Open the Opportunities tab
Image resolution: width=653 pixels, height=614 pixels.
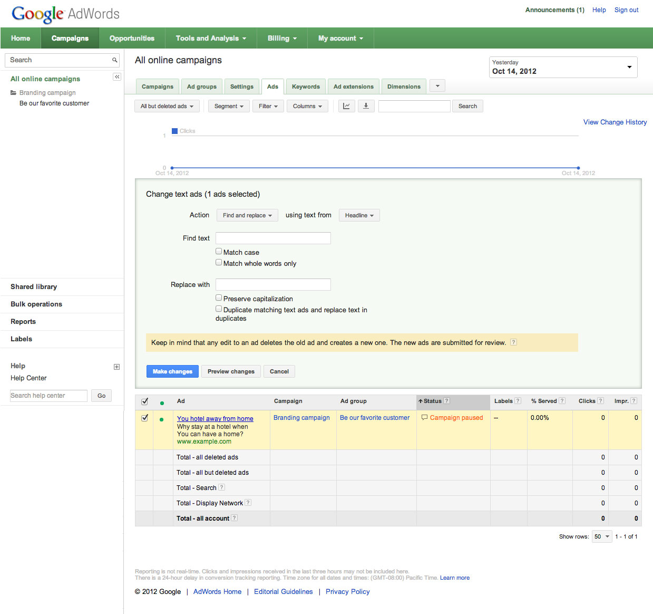coord(132,38)
